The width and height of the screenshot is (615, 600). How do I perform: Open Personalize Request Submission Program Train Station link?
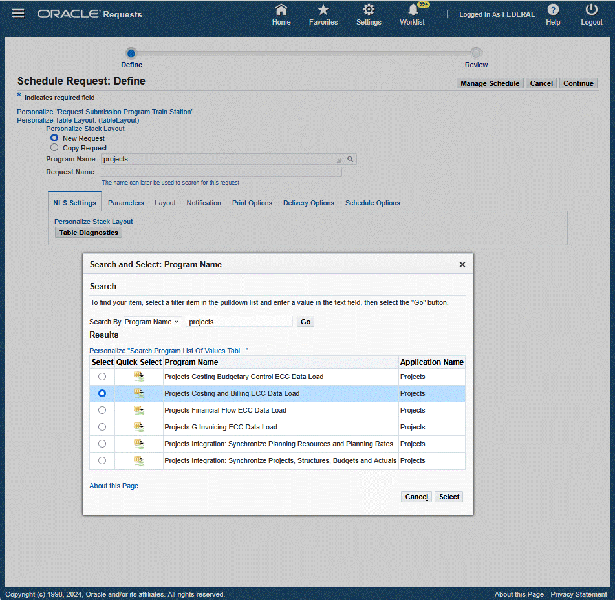click(x=105, y=112)
